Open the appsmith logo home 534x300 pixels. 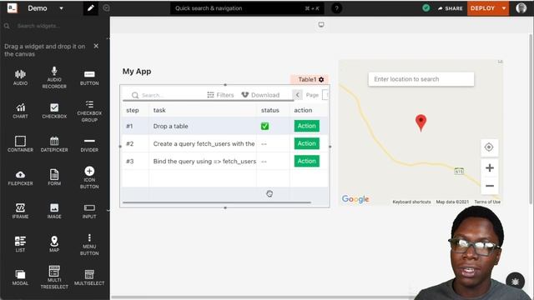13,8
